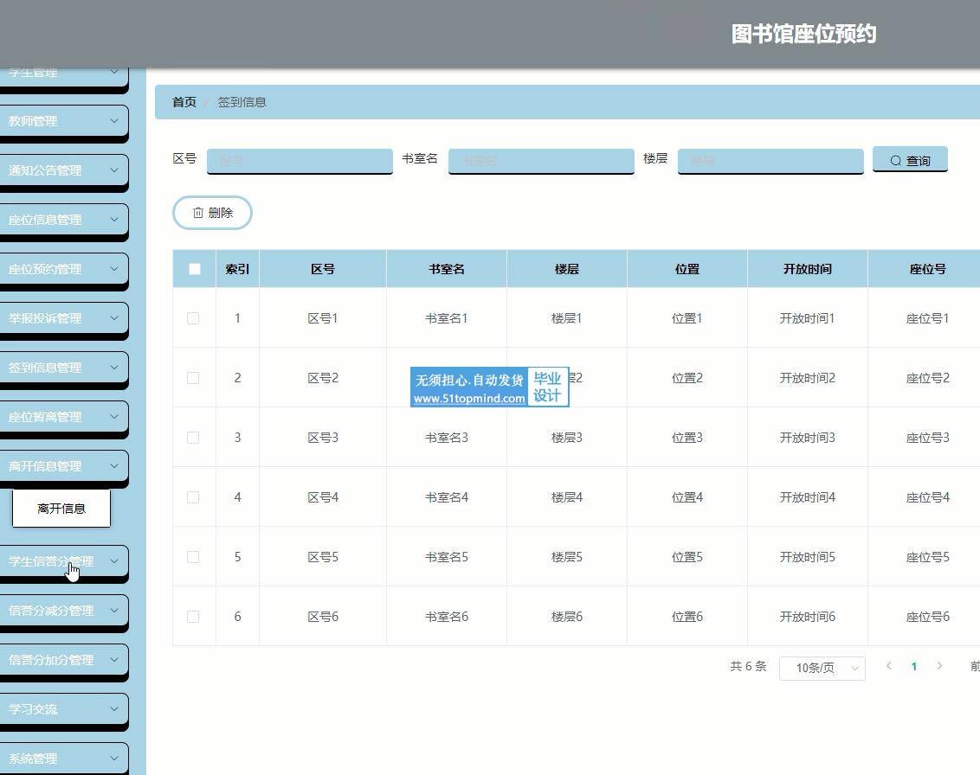Go to previous page arrow in pagination
The height and width of the screenshot is (775, 980).
coord(889,666)
